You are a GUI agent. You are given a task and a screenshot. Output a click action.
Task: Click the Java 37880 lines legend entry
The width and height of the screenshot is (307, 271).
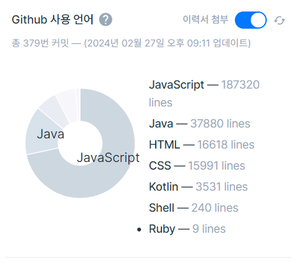(200, 124)
